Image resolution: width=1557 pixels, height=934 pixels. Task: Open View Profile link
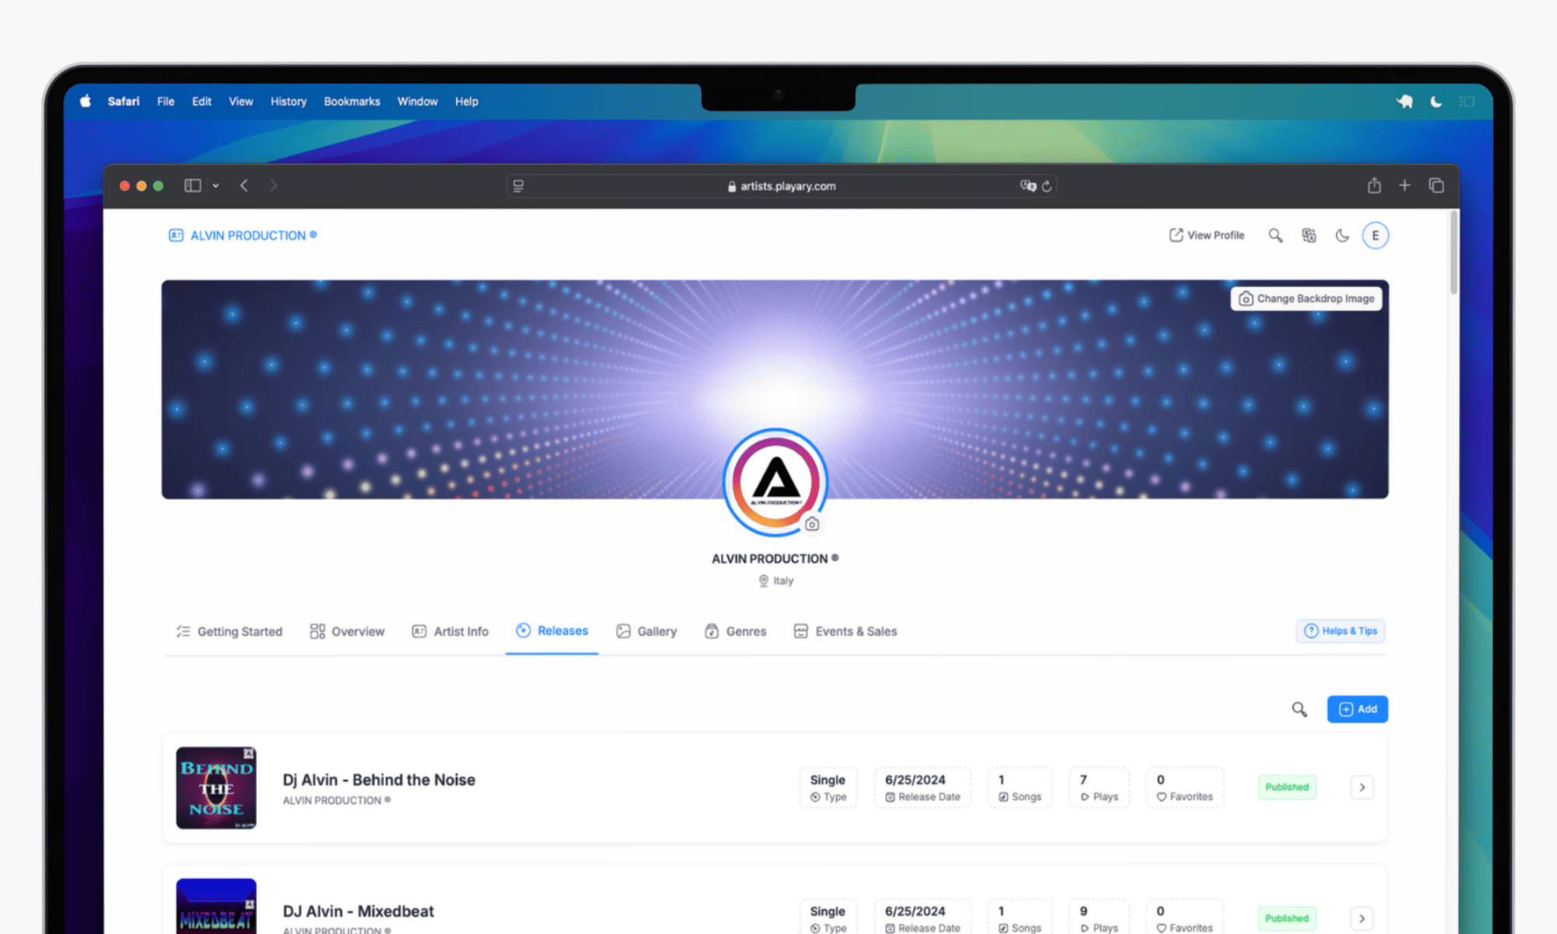point(1207,235)
